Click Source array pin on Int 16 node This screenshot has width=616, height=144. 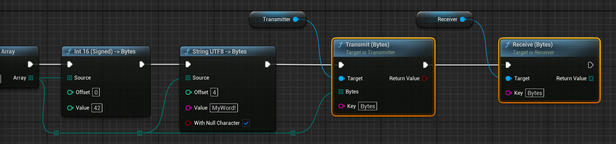(x=70, y=78)
